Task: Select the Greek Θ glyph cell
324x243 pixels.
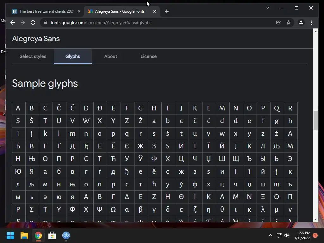Action: [x=181, y=197]
